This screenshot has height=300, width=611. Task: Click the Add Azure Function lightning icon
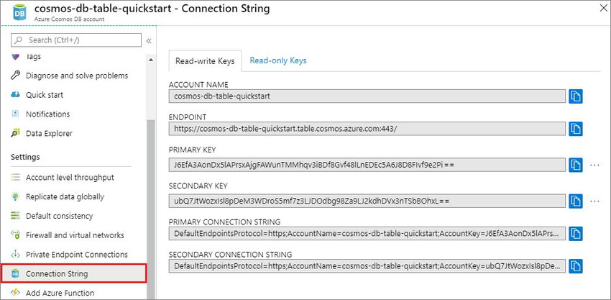15,293
